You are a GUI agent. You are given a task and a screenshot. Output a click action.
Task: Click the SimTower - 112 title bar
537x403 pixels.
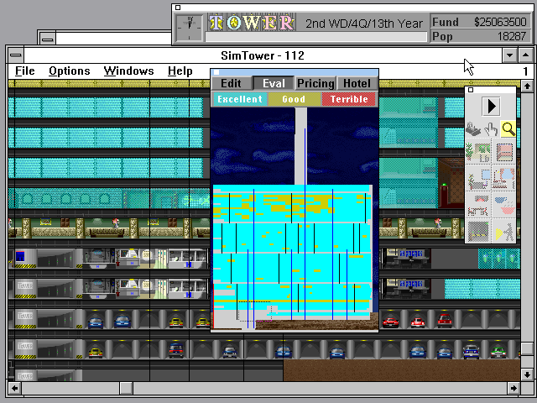pyautogui.click(x=263, y=55)
